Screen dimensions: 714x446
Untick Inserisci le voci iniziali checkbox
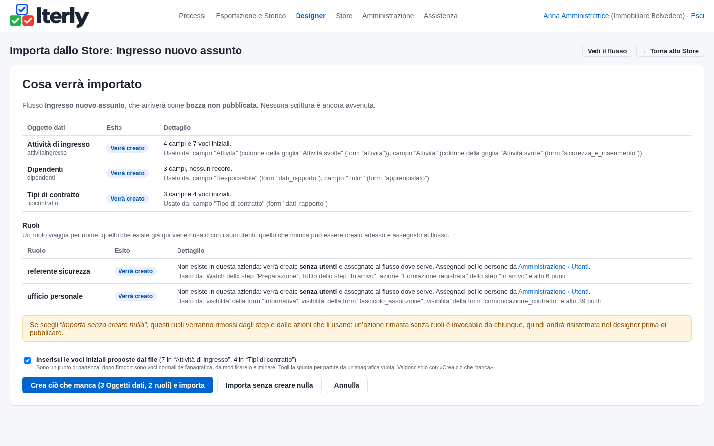click(28, 360)
